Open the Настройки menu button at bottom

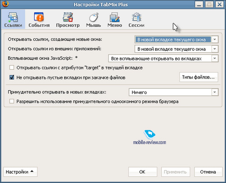(x=20, y=172)
